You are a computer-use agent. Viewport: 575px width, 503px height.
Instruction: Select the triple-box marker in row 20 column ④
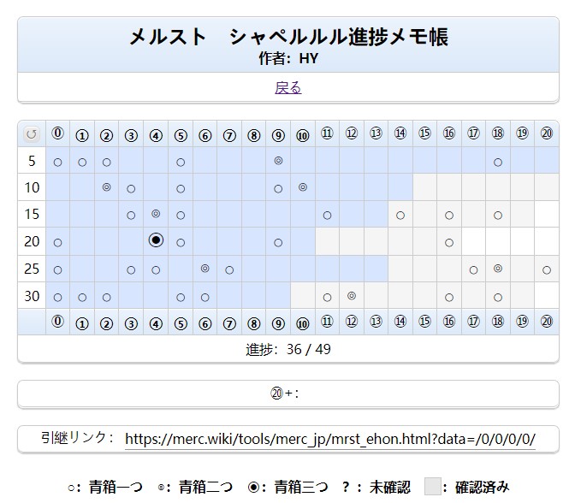click(x=156, y=240)
